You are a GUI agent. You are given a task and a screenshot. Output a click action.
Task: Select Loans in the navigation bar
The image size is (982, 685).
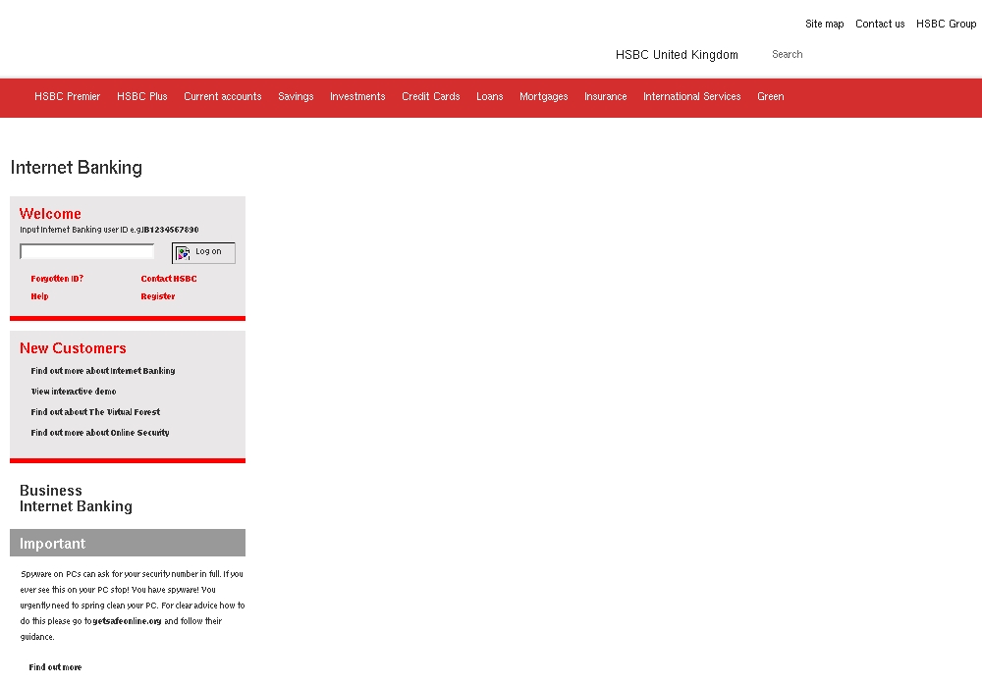(490, 96)
